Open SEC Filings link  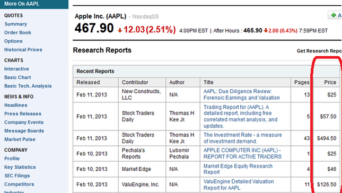[17, 176]
